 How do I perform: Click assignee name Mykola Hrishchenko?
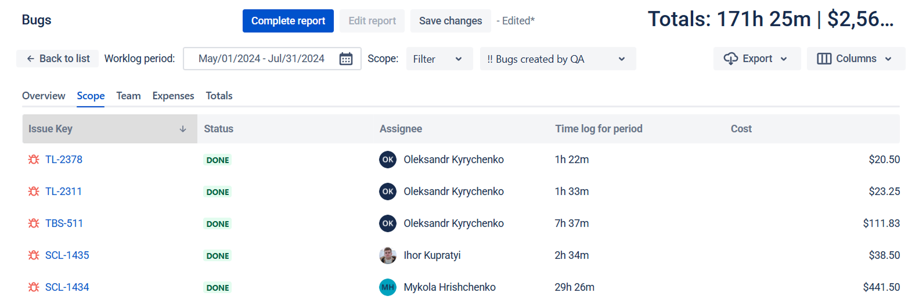[x=449, y=287]
